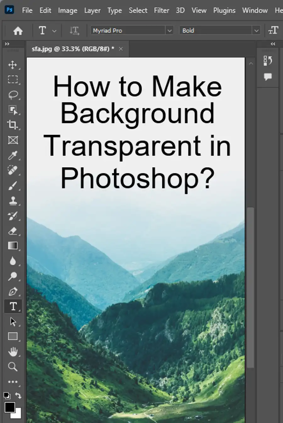The height and width of the screenshot is (423, 283).
Task: Select the Zoom tool
Action: (13, 366)
